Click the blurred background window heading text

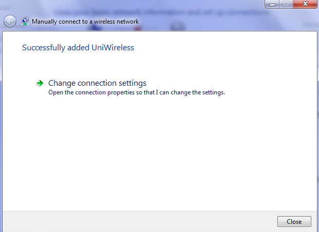[x=162, y=13]
